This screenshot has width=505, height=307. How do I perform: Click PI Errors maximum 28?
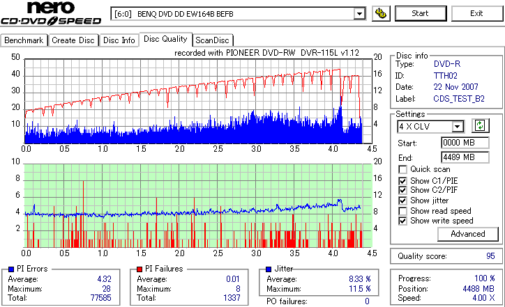106,289
